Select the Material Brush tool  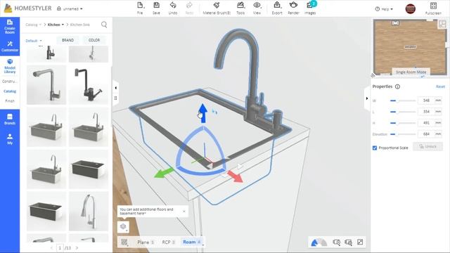[x=217, y=5]
